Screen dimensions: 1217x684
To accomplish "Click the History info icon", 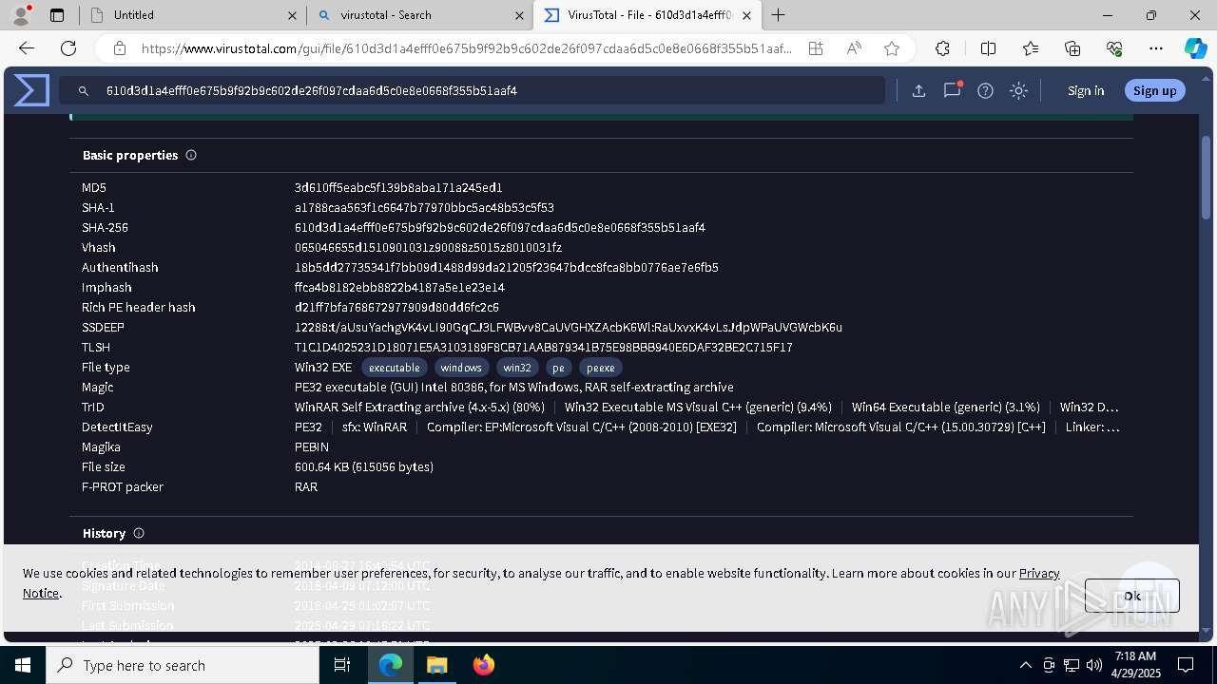I will pyautogui.click(x=139, y=533).
